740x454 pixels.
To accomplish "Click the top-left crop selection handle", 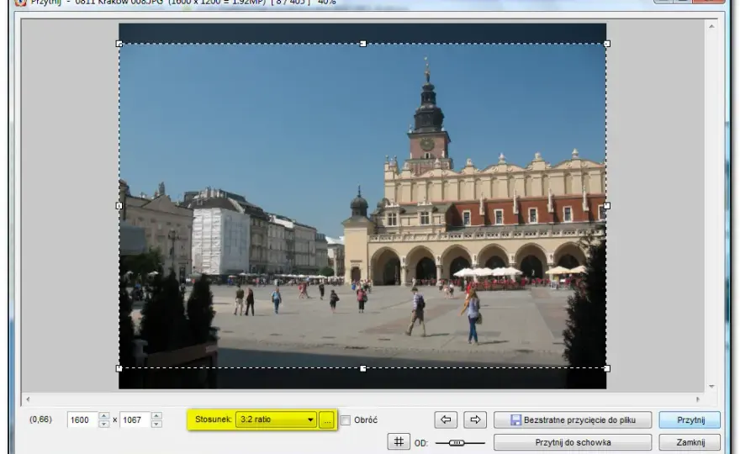I will coord(119,44).
